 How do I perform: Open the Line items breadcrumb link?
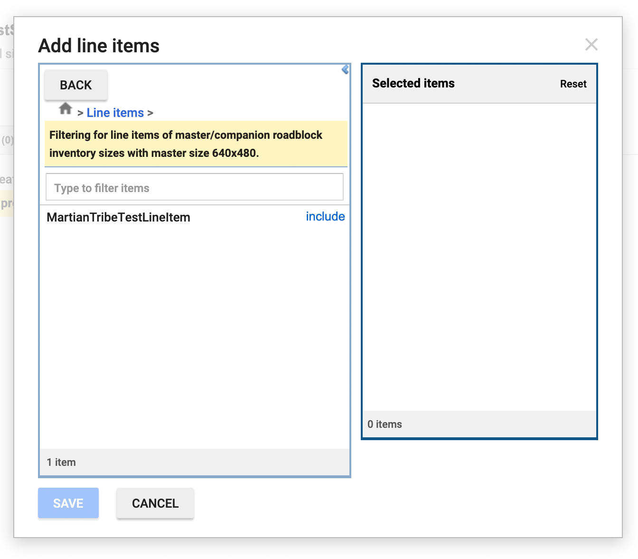(x=115, y=113)
